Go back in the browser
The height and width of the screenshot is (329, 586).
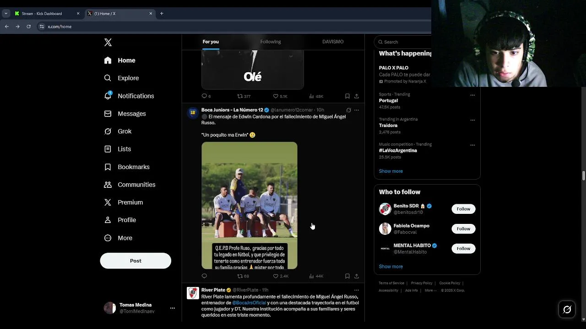pyautogui.click(x=7, y=27)
